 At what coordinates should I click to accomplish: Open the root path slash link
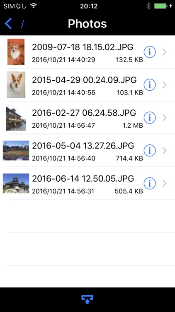[22, 24]
